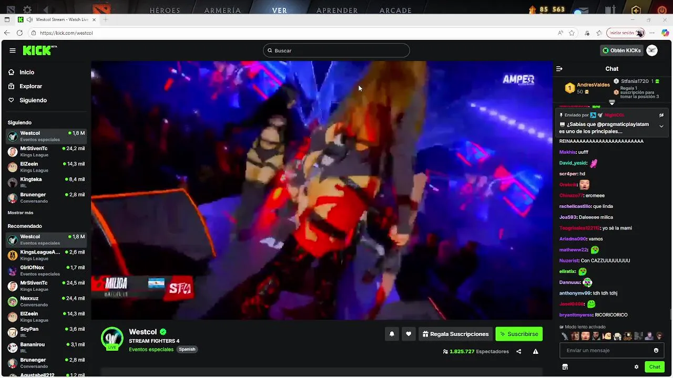Click chat username rachellcastillo
673x378 pixels.
576,206
